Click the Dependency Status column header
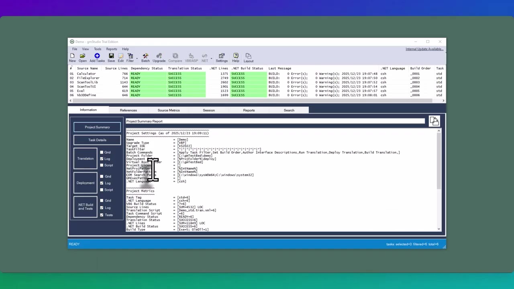 point(147,68)
